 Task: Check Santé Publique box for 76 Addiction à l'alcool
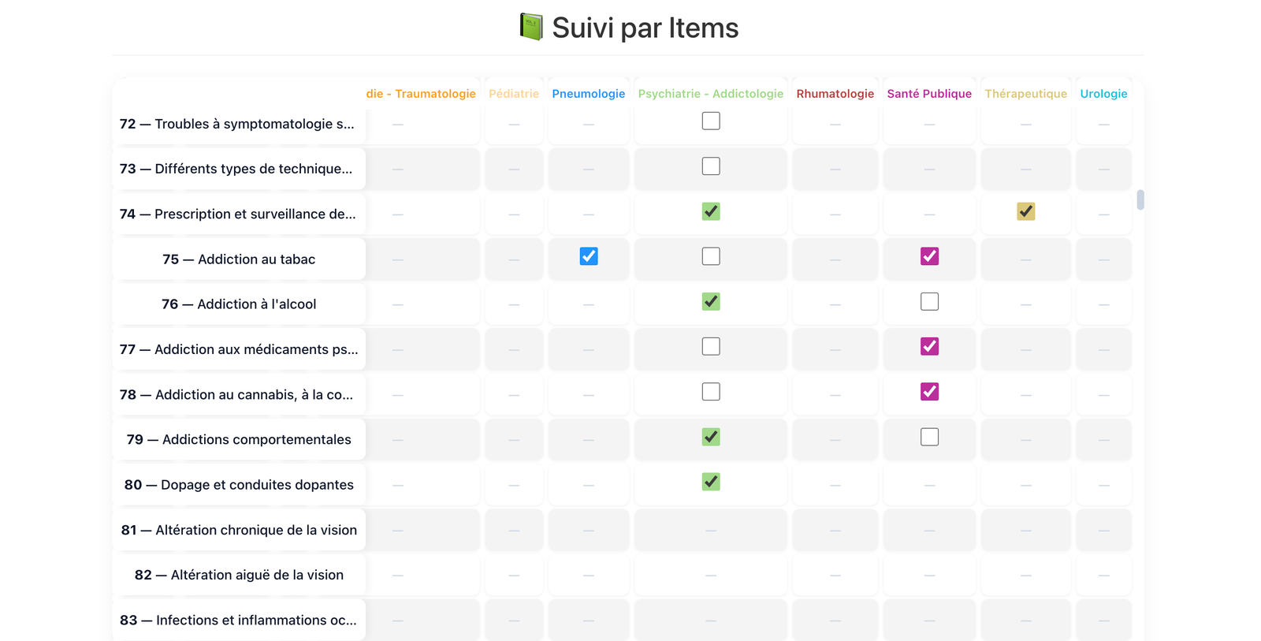point(929,301)
